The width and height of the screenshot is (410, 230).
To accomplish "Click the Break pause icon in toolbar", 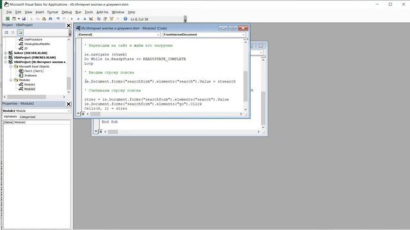I will click(78, 19).
